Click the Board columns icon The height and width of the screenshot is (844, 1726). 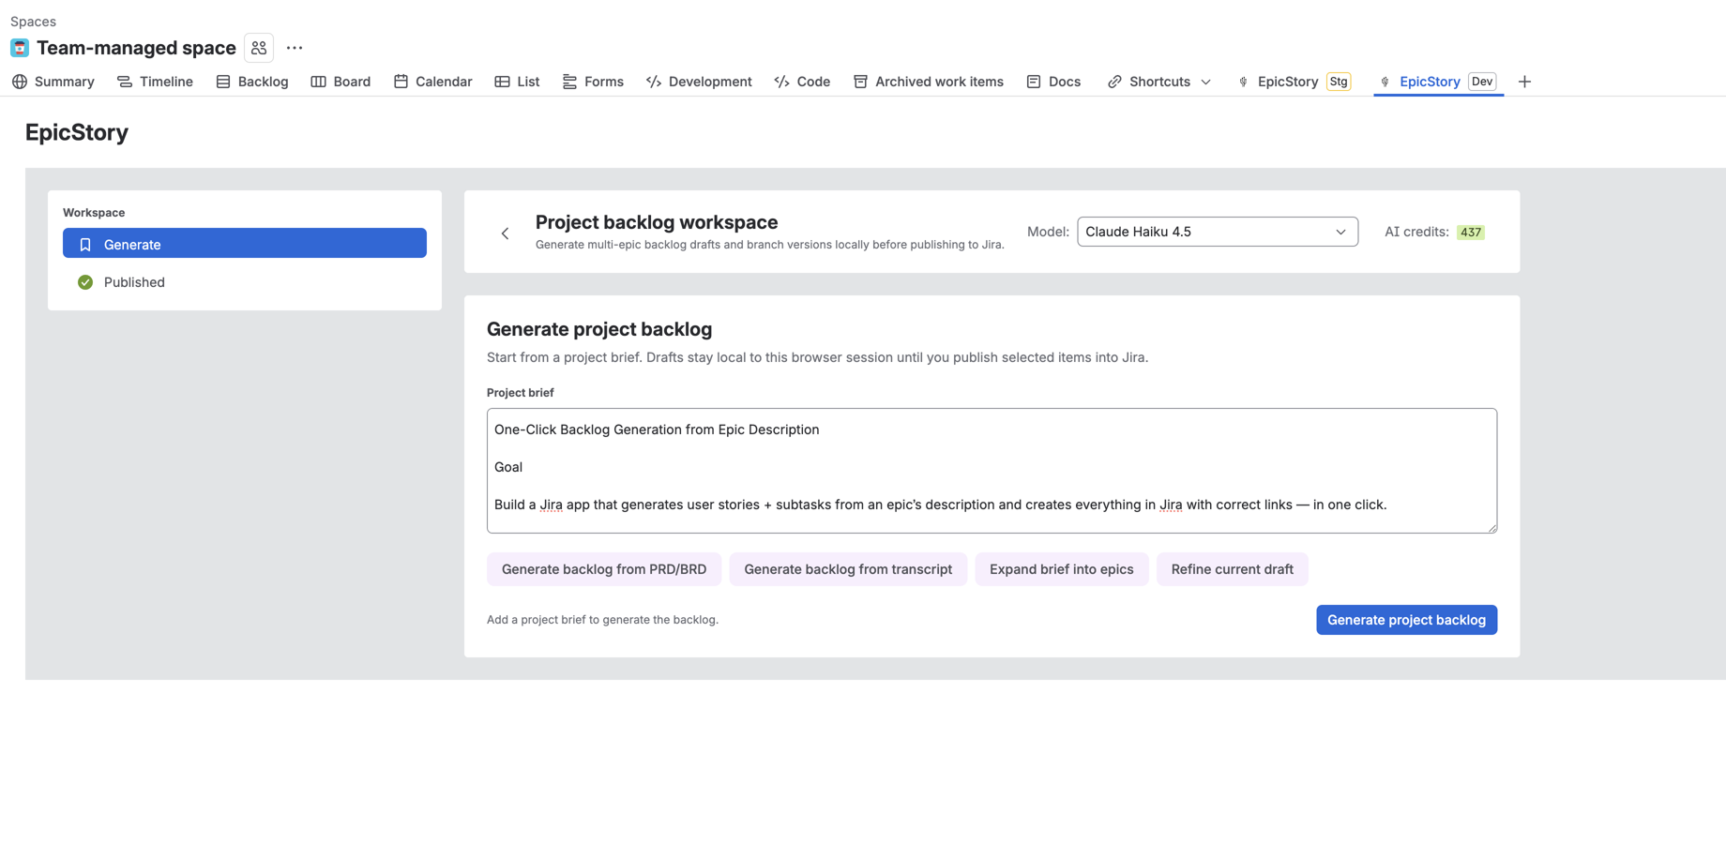319,82
